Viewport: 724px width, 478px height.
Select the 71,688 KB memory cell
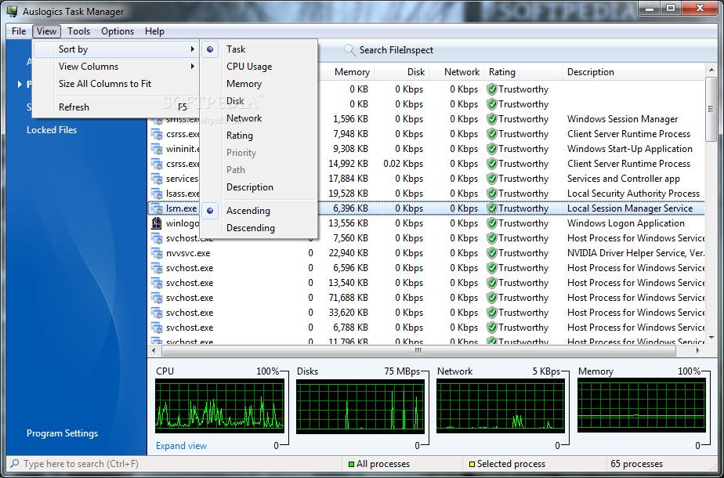[348, 298]
